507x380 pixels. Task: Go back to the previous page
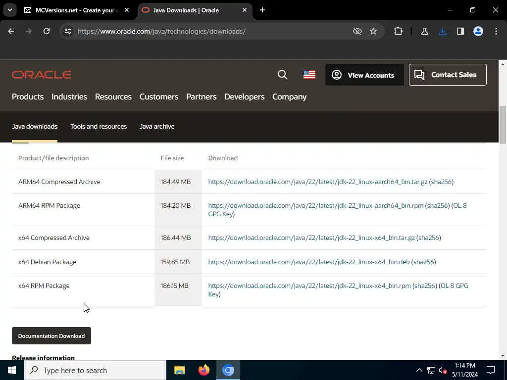(11, 31)
